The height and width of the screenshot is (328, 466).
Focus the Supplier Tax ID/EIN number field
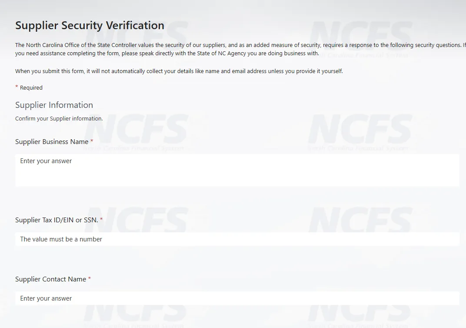click(237, 239)
